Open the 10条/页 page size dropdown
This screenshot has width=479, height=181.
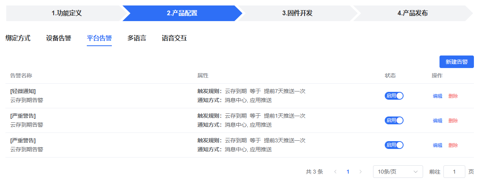click(398, 172)
